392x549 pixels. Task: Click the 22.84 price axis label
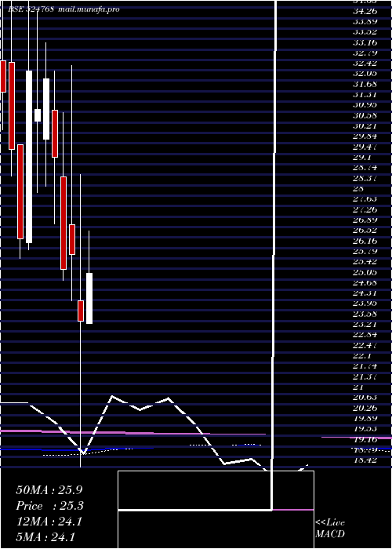pos(365,334)
